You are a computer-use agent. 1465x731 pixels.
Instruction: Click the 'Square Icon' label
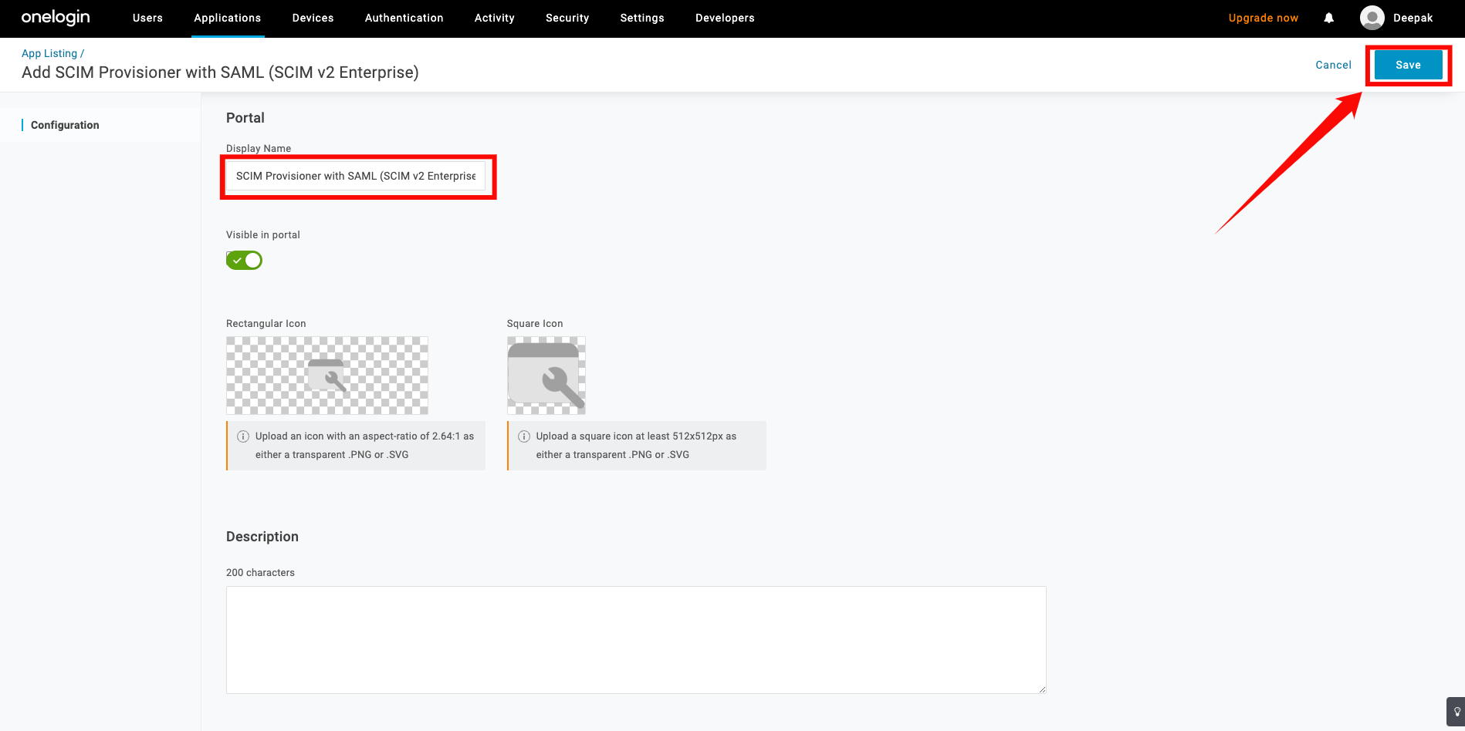point(535,324)
